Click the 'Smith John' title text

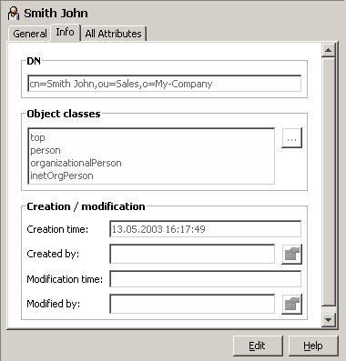coord(56,14)
